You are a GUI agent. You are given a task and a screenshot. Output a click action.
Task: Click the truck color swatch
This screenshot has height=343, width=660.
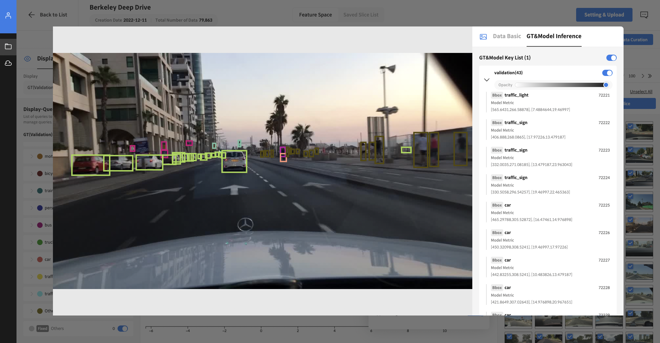point(40,242)
